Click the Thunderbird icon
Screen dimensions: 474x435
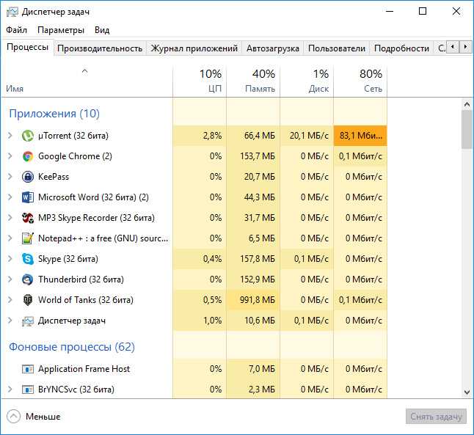[28, 279]
